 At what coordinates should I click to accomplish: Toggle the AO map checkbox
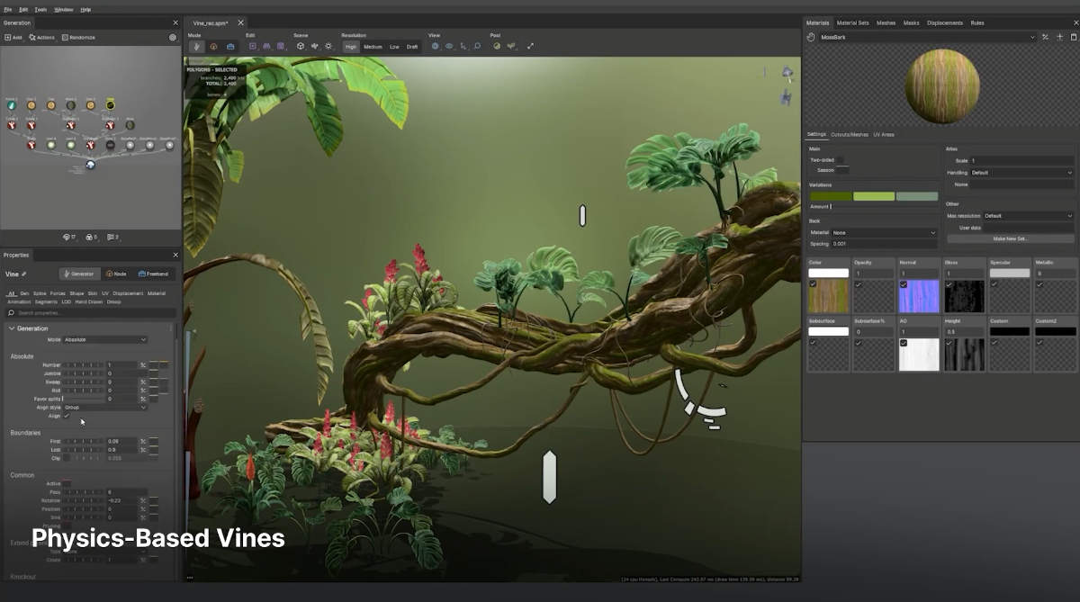click(904, 343)
